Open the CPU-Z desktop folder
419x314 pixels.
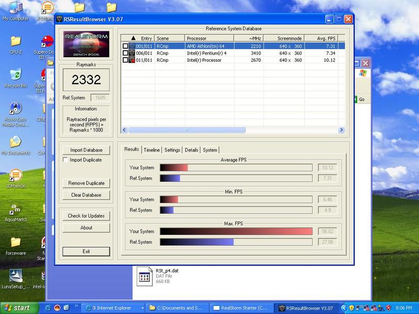click(x=16, y=45)
